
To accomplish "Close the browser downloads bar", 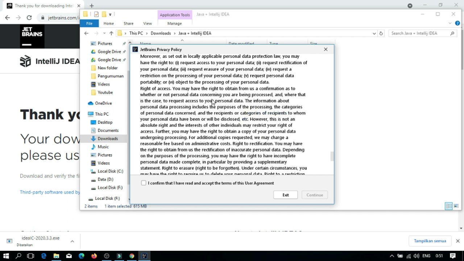I will [457, 241].
